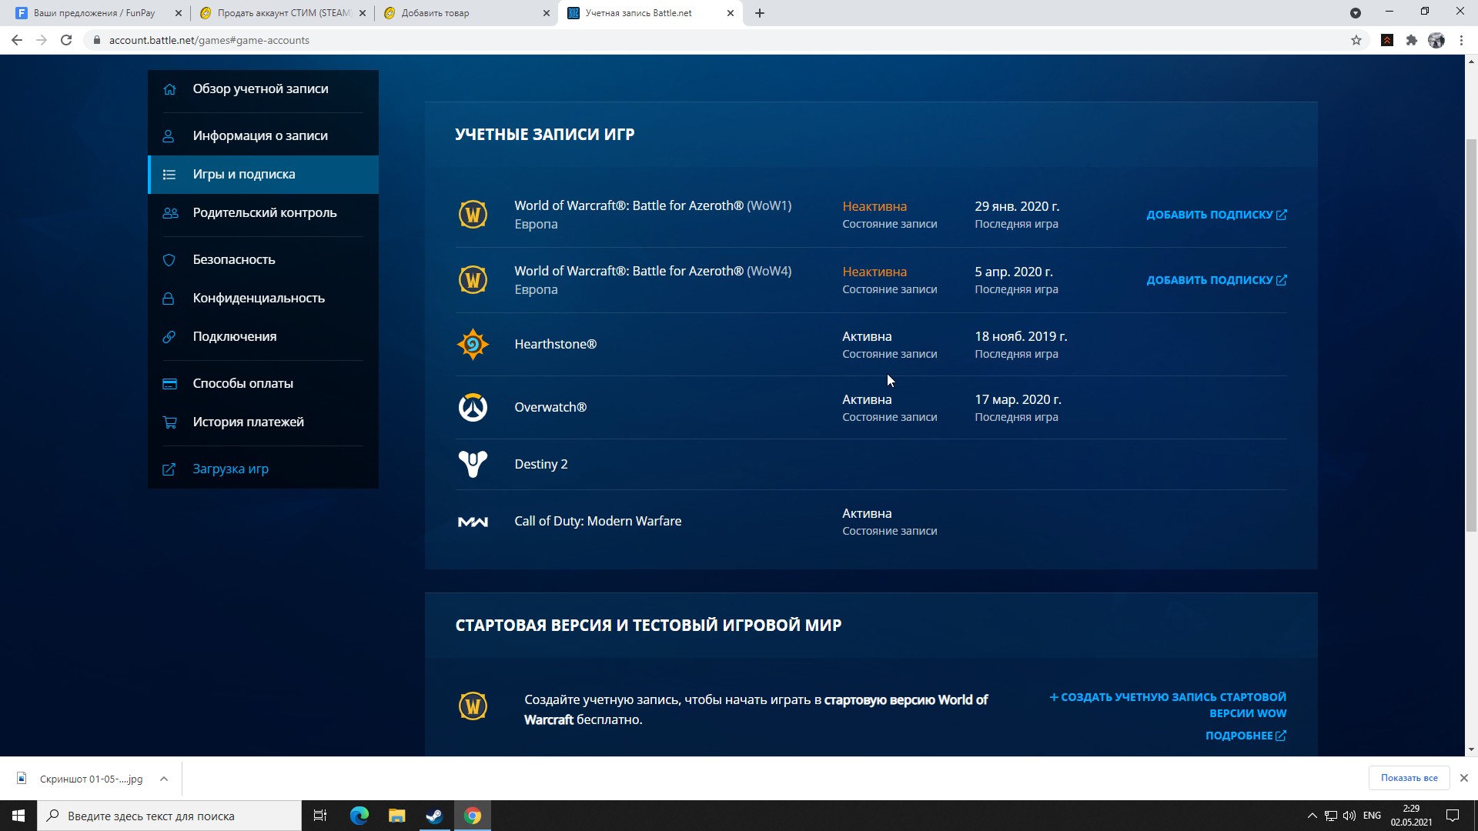The height and width of the screenshot is (831, 1478).
Task: Open Обзор учетной записи in the sidebar
Action: 263,89
